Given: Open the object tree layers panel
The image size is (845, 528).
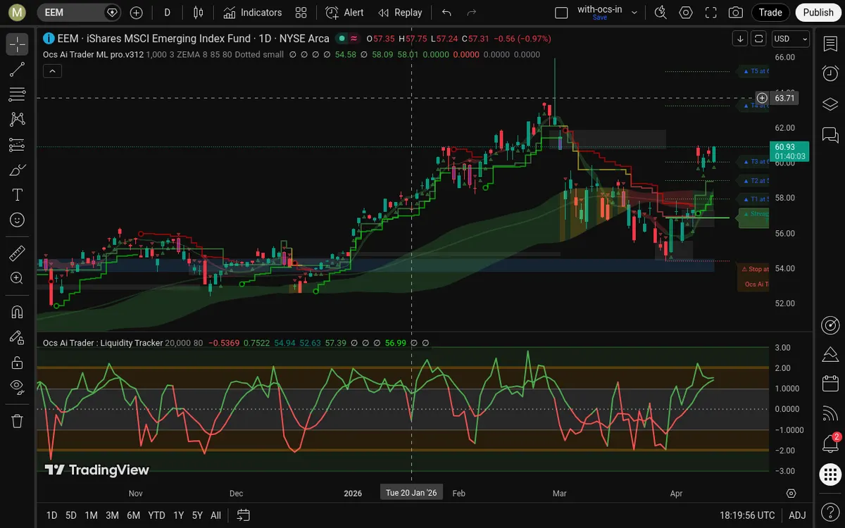Looking at the screenshot, I should coord(830,103).
